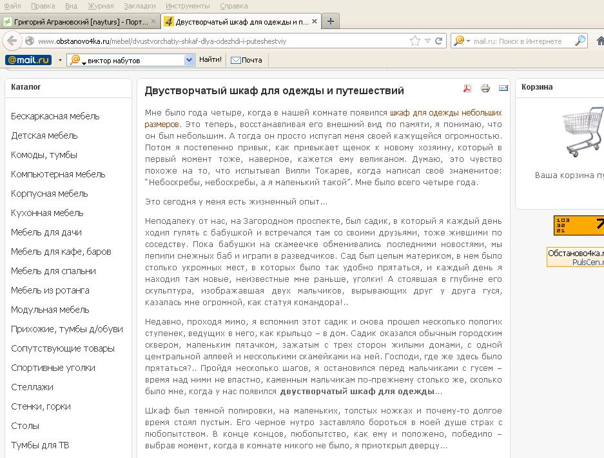Open Детская мебель category
604x458 pixels.
pos(44,135)
